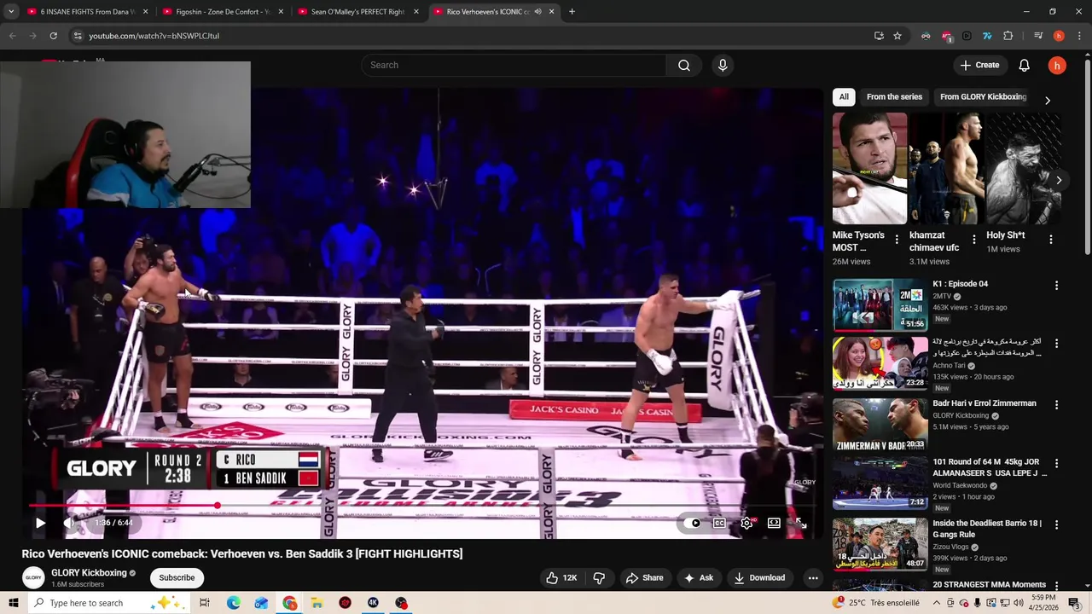Open options for K1 : Episode 04

(1056, 286)
